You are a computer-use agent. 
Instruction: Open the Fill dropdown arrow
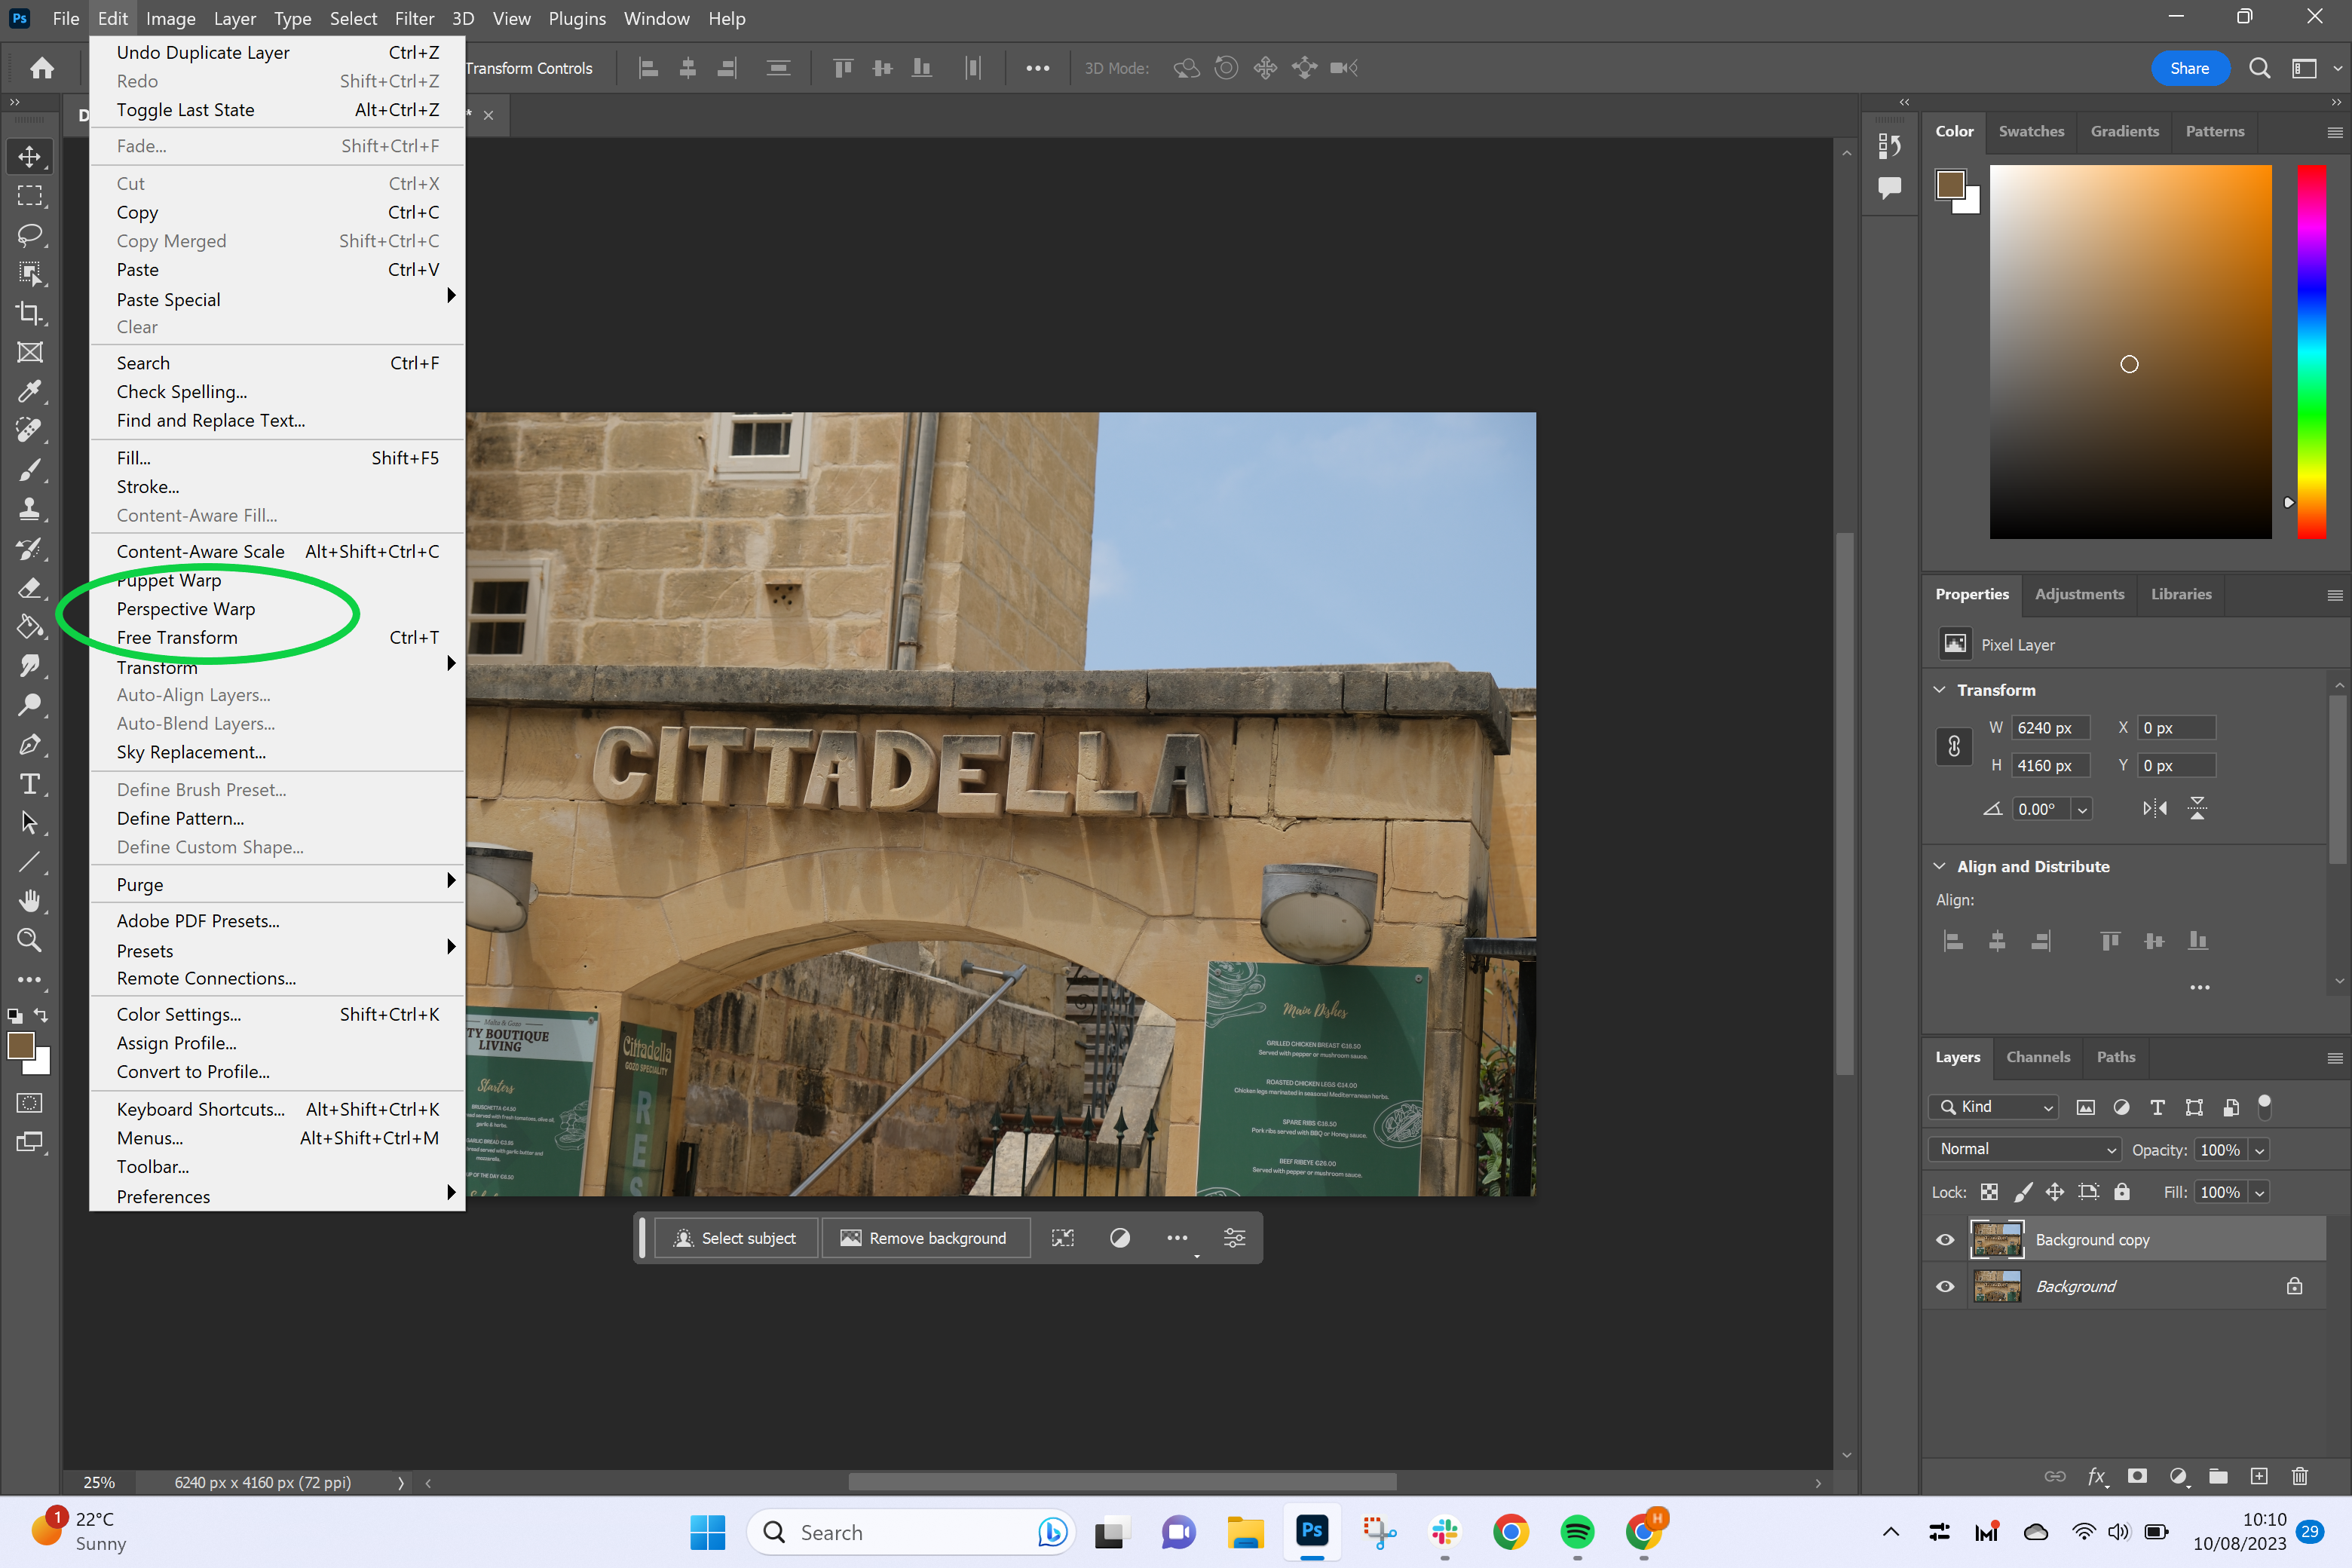(2259, 1193)
